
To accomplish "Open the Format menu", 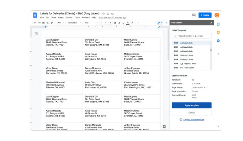I will point(69,18).
